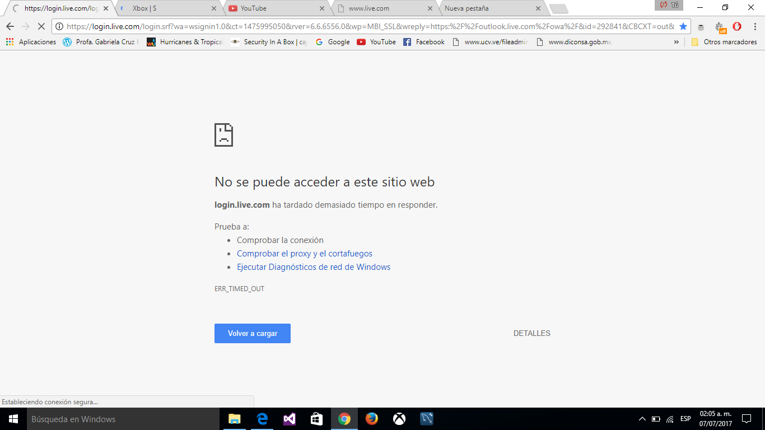Expand hidden bookmarks overflow chevron

click(x=676, y=42)
